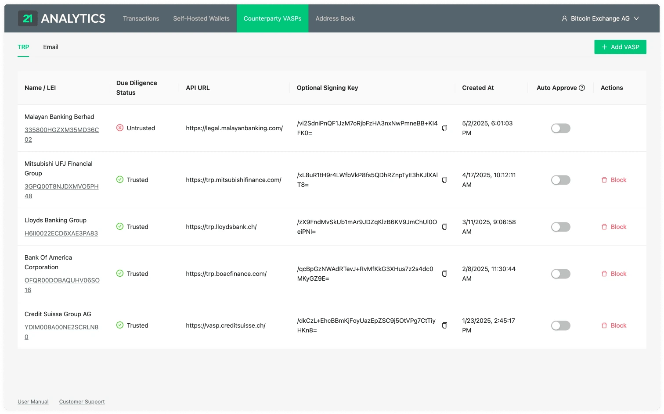Click the Add VASP button
664x414 pixels.
620,47
